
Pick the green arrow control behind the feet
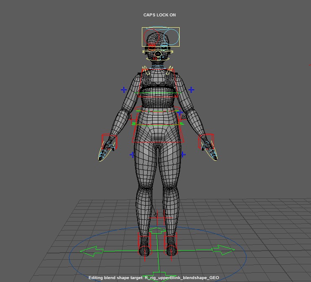pos(157,230)
